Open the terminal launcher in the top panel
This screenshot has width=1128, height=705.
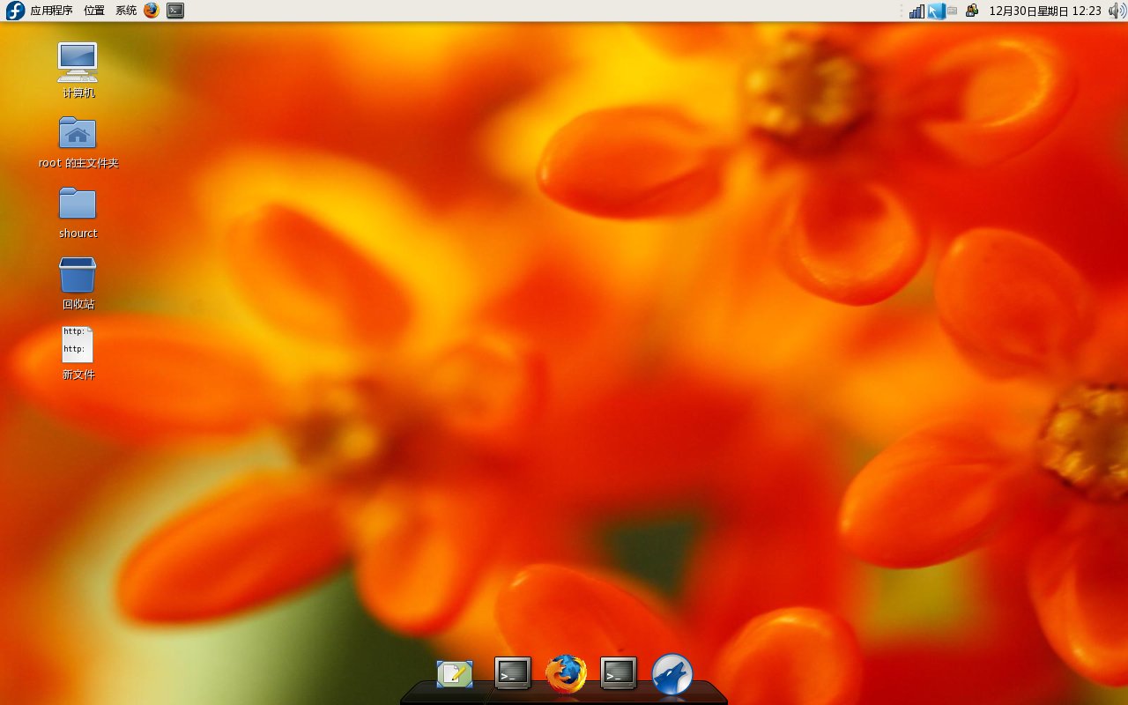(174, 11)
